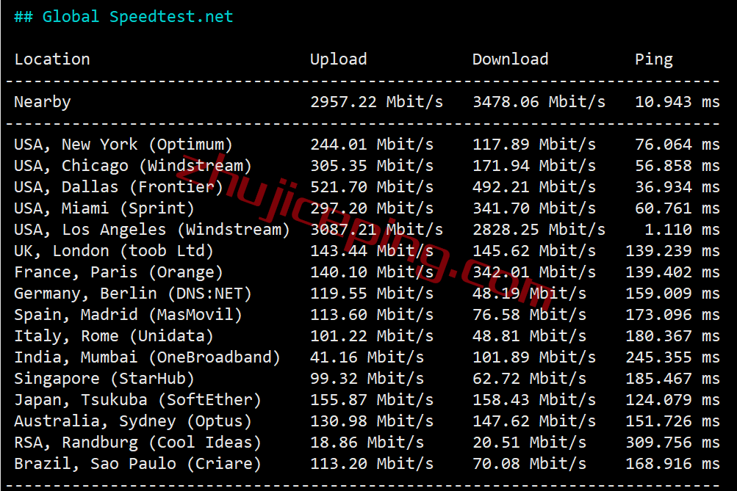Click Nearby download value 3478.06 Mbit/s
The image size is (737, 491).
tap(539, 102)
